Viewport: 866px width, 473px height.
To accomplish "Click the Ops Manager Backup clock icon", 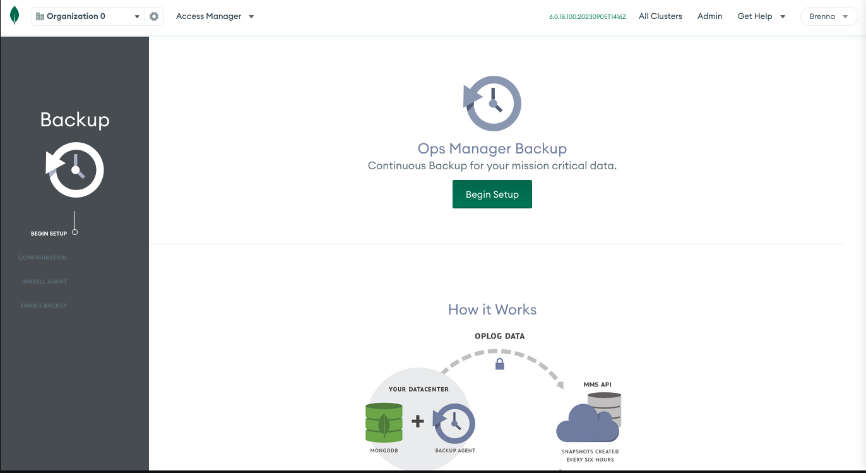I will pos(492,104).
